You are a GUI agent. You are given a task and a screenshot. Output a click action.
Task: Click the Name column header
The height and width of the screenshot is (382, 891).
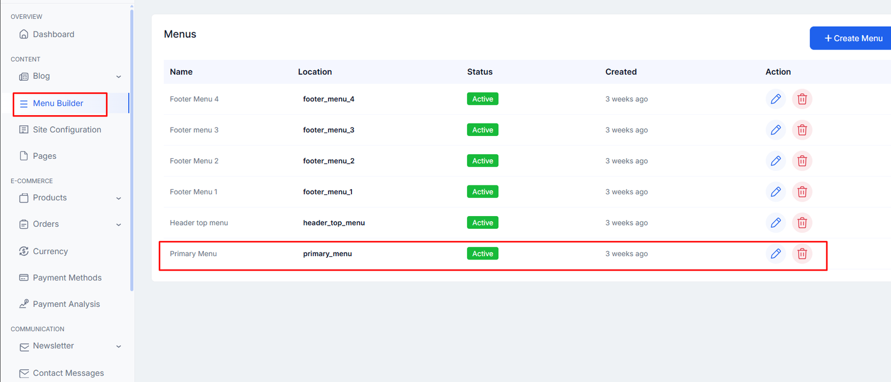[181, 72]
